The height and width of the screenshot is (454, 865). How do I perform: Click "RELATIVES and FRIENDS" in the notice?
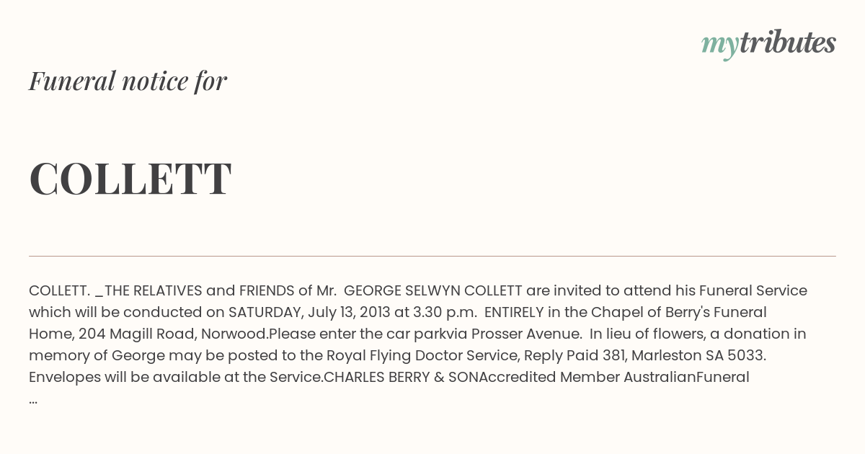coord(210,291)
